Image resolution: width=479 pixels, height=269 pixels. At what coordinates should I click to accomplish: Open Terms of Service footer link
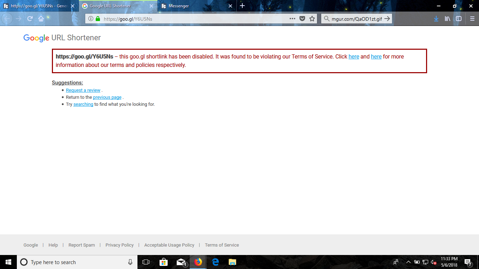pyautogui.click(x=222, y=245)
